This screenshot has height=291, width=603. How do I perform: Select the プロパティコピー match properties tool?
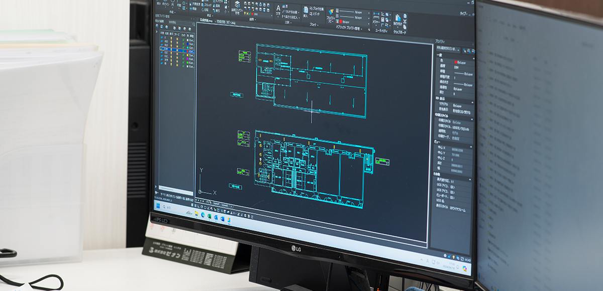tap(330, 15)
